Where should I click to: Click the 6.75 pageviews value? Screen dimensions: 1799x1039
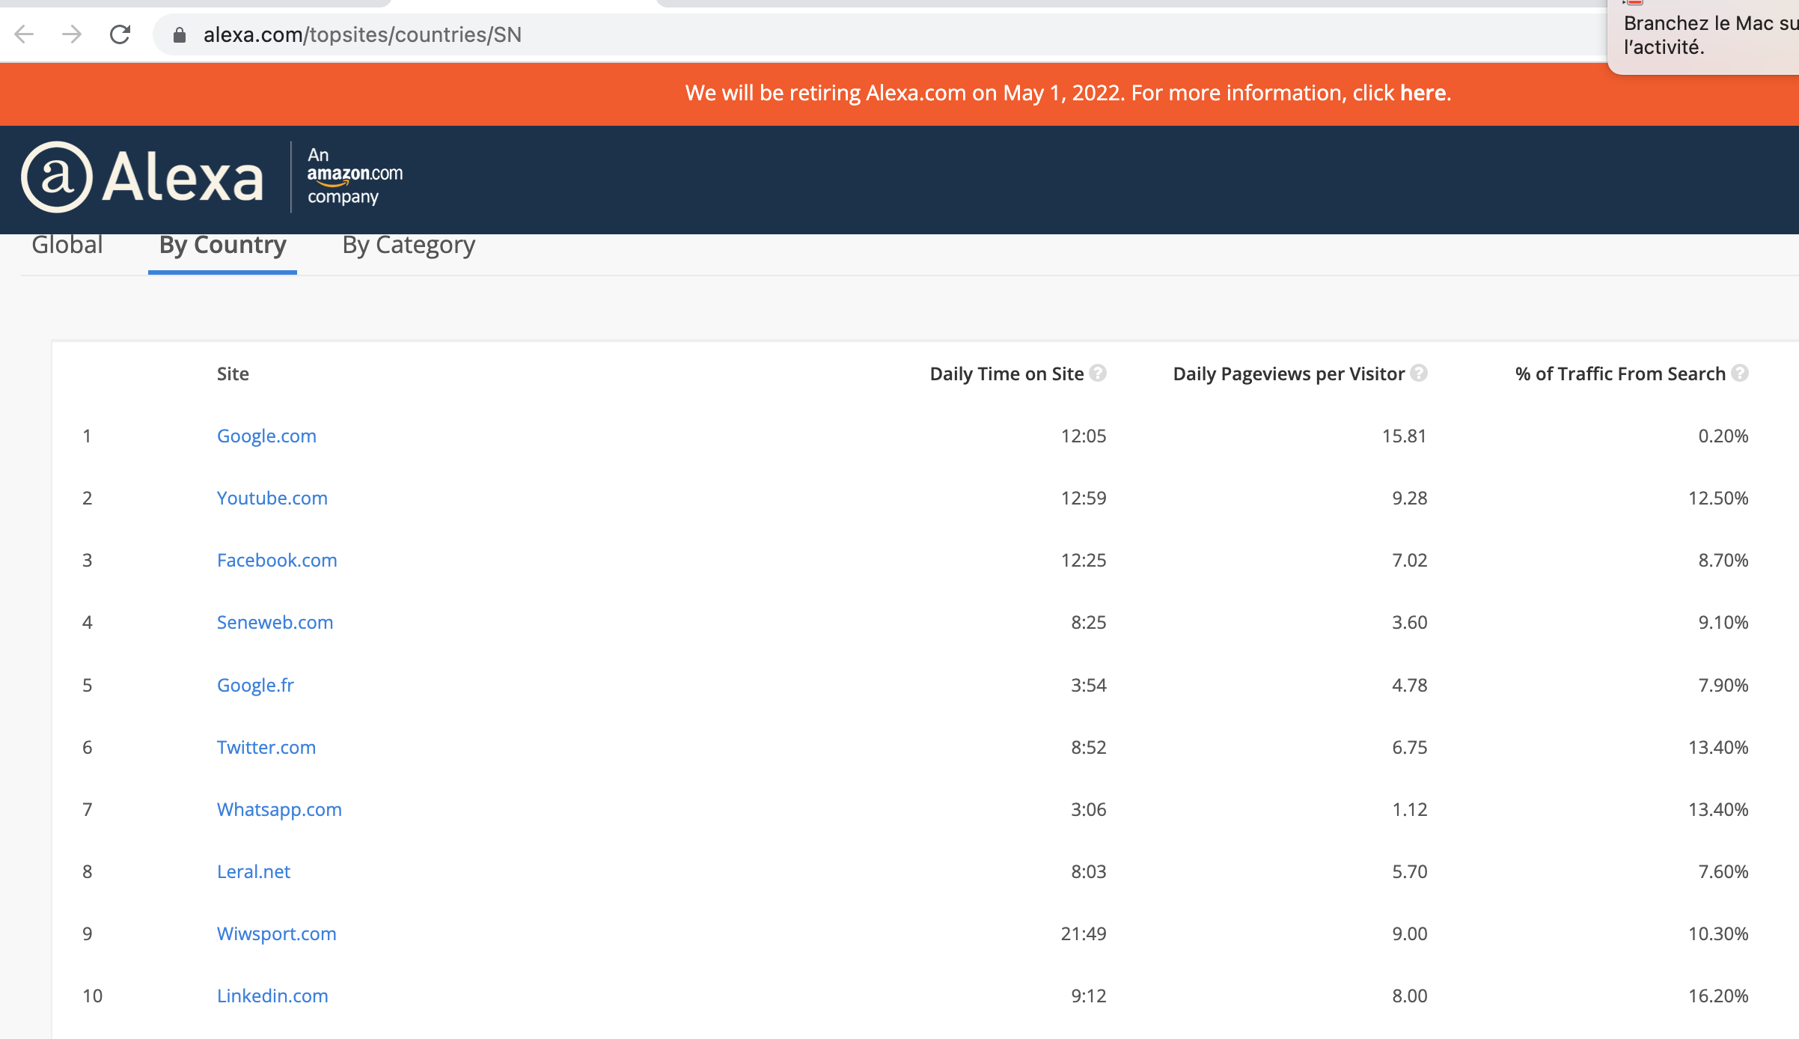coord(1410,747)
